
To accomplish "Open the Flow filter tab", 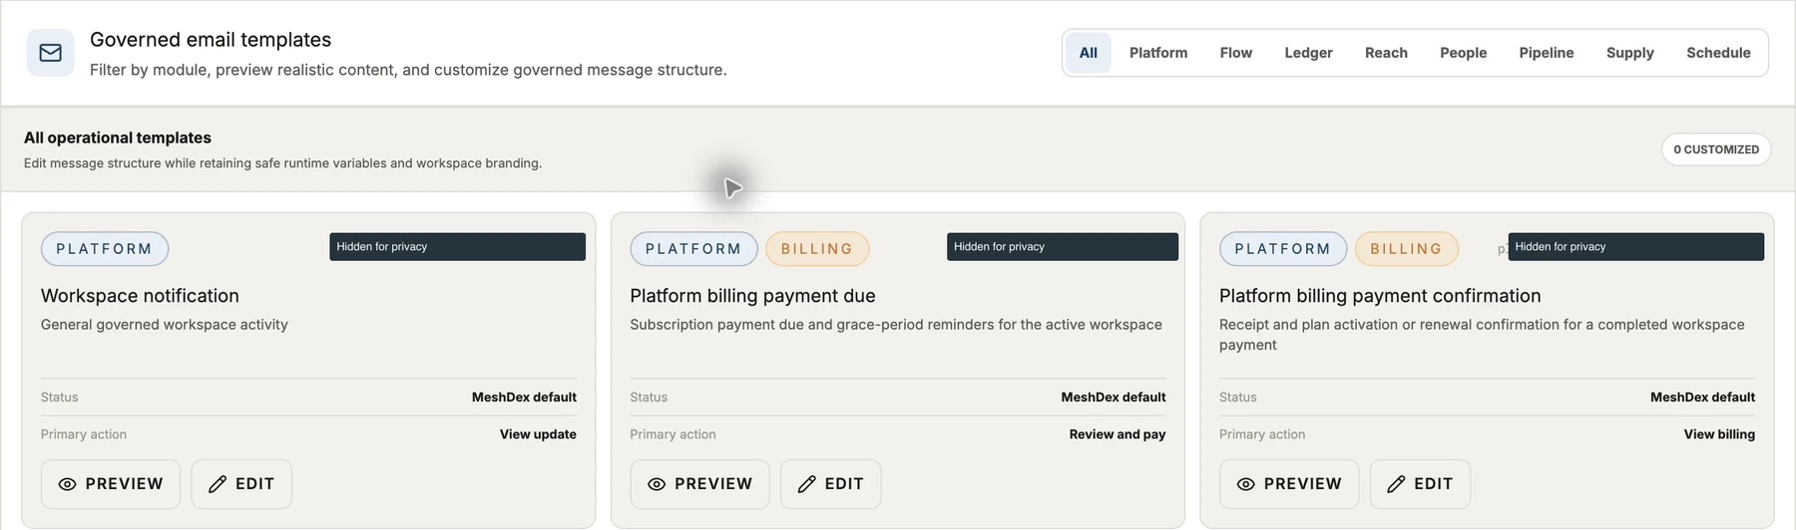I will pos(1235,53).
